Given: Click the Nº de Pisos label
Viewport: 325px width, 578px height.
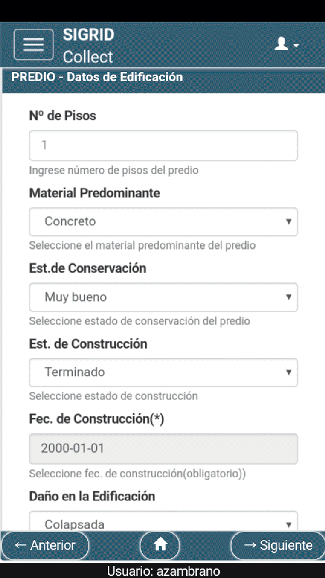Looking at the screenshot, I should click(62, 116).
